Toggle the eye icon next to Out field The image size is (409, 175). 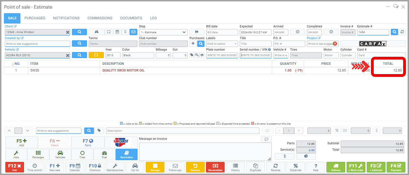tap(202, 55)
